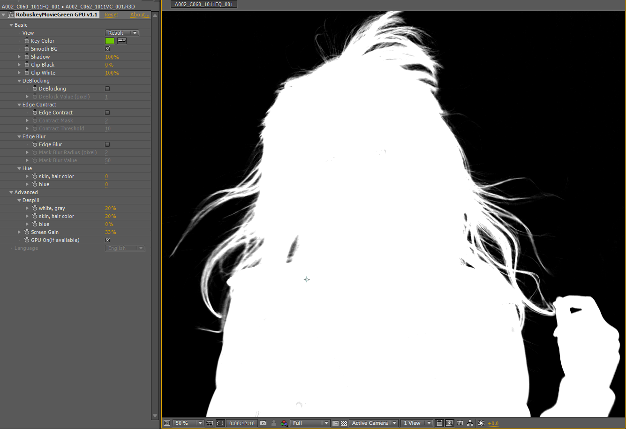Toggle the transparency grid checkerboard icon
The width and height of the screenshot is (626, 429).
tap(344, 423)
